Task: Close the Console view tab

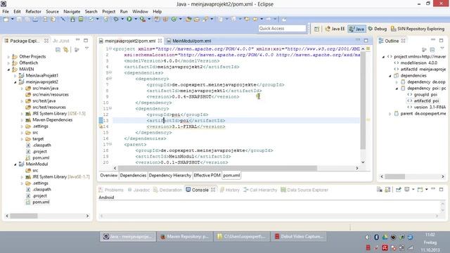Action: [213, 190]
